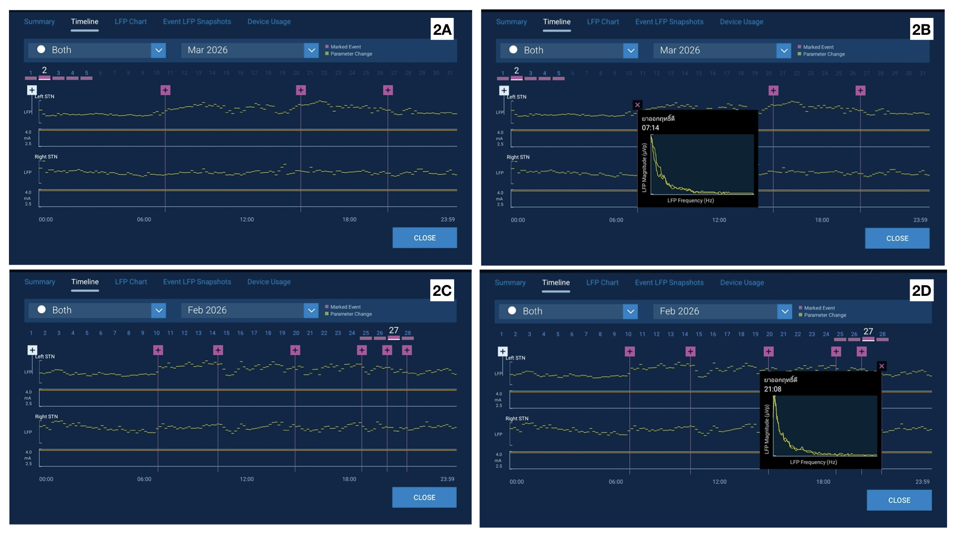The image size is (956, 537).
Task: Open the latest pink marked event in panel 2A
Action: pyautogui.click(x=388, y=90)
